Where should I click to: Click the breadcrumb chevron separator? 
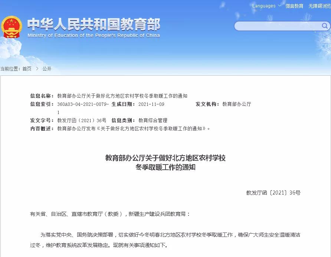(x=37, y=69)
